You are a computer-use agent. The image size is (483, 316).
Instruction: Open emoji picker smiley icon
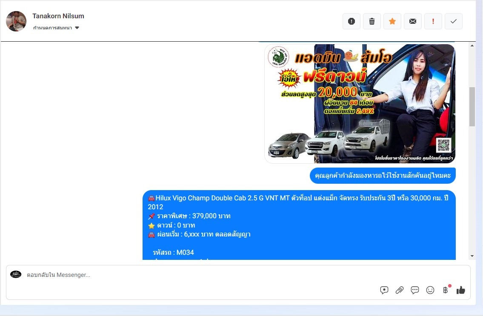pos(430,290)
